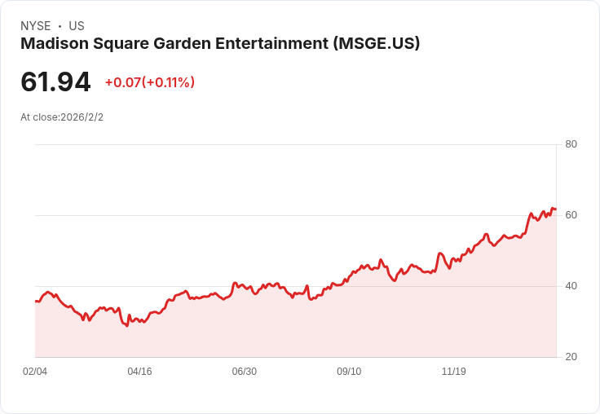Select the NYSE exchange label

coord(36,26)
